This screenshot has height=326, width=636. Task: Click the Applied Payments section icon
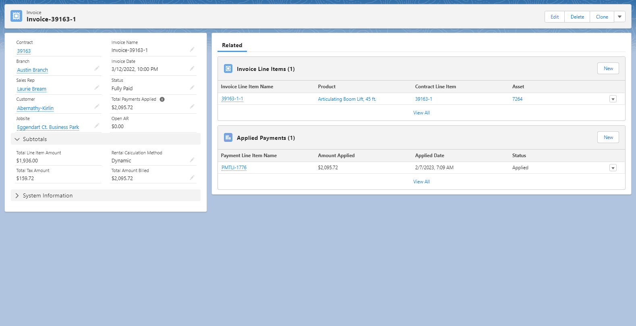[x=228, y=138]
